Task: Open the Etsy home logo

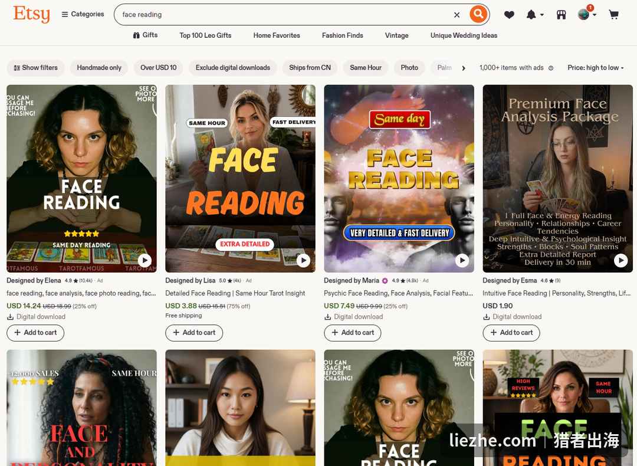Action: click(31, 14)
